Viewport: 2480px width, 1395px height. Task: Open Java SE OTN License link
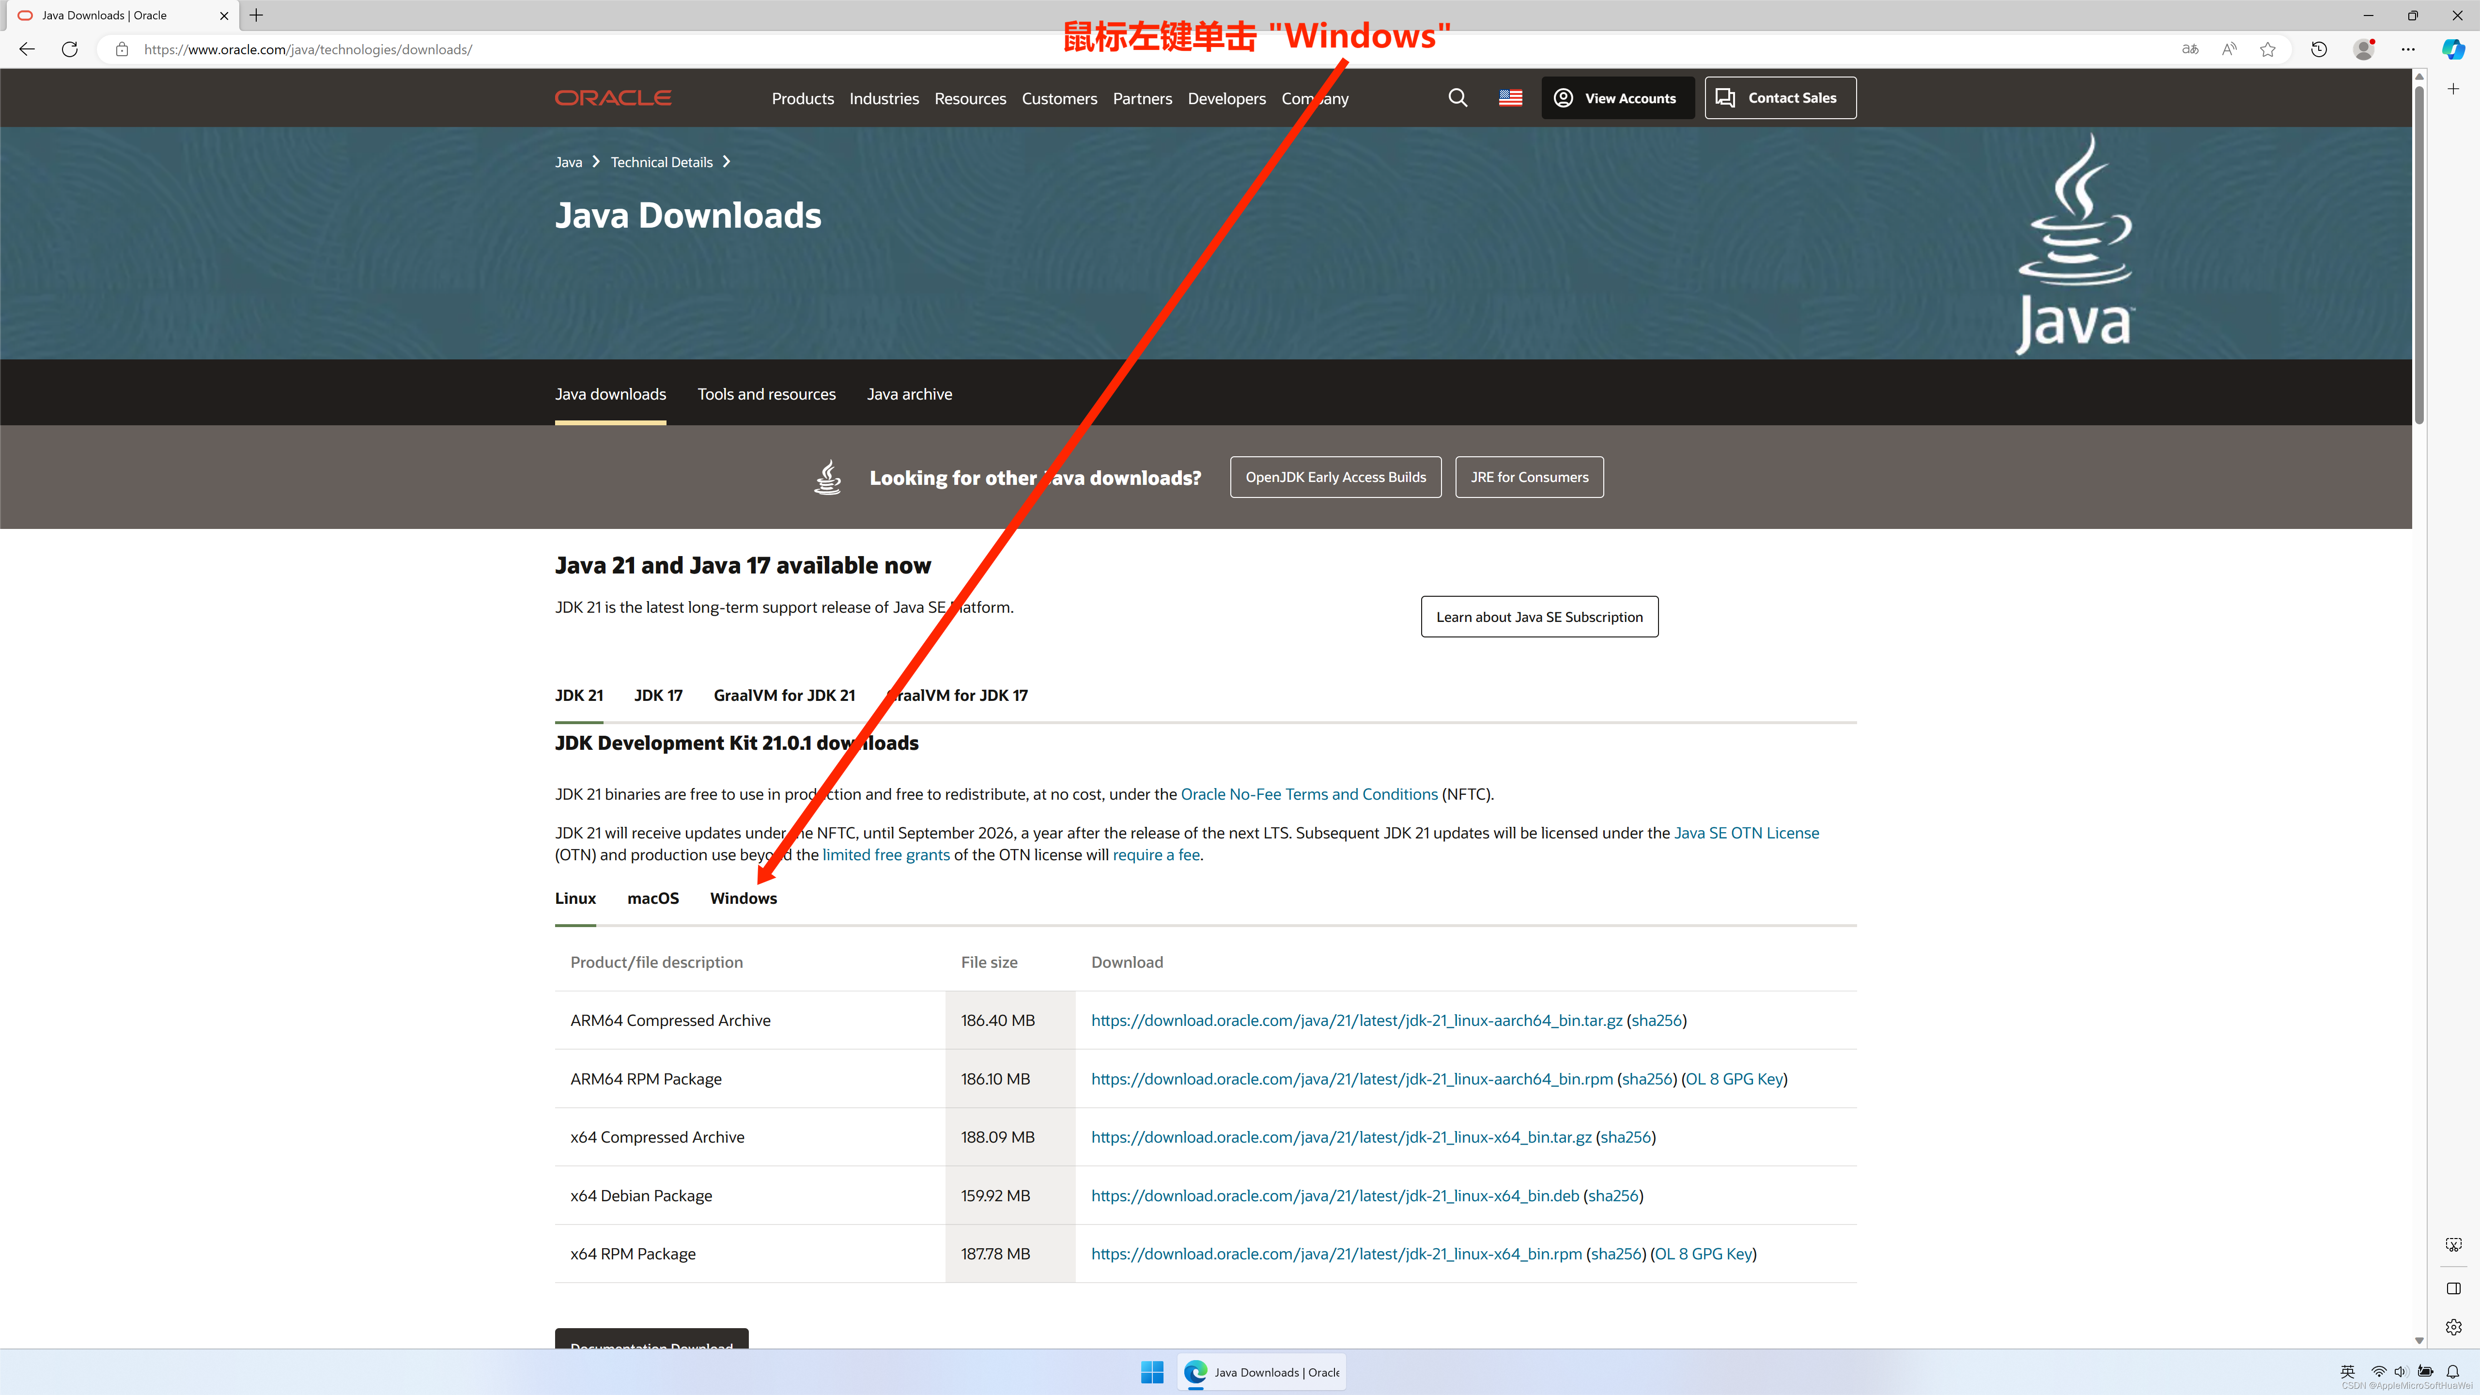click(x=1746, y=833)
